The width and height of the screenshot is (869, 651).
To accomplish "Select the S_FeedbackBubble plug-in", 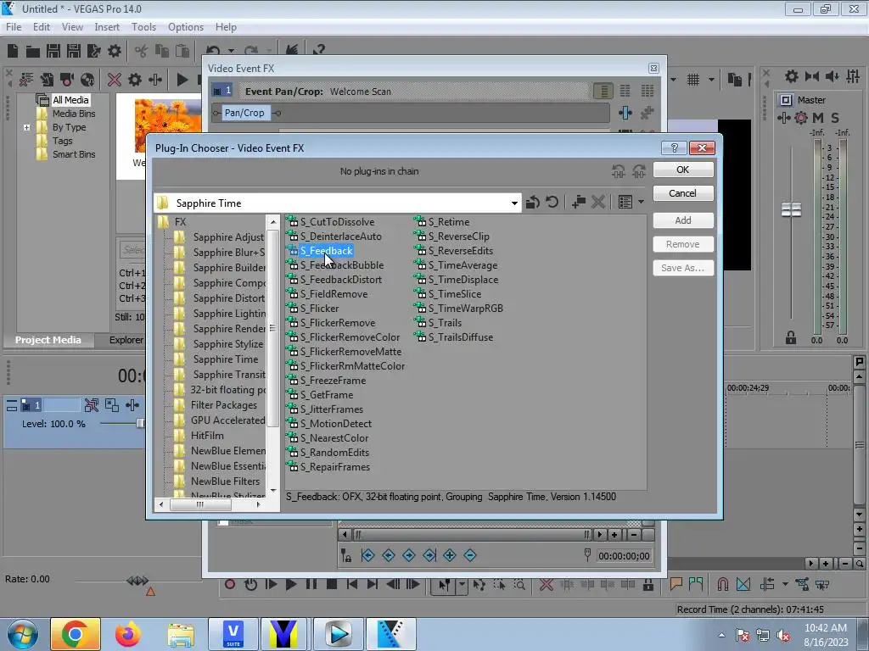I will point(335,265).
